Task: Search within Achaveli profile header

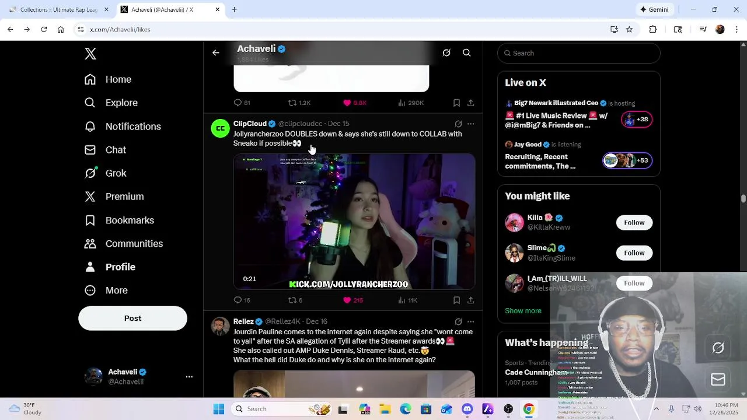Action: [x=467, y=53]
